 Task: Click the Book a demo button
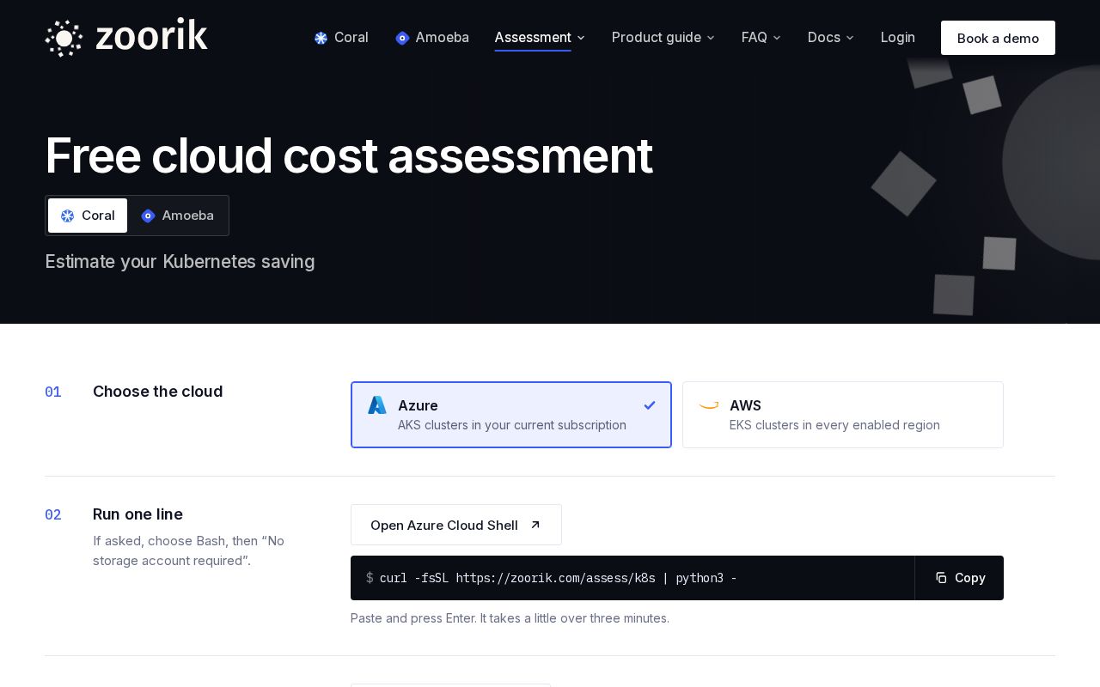998,38
